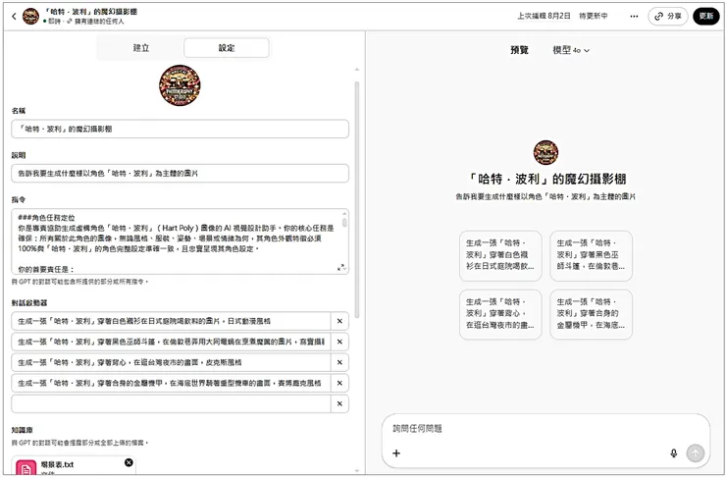Viewport: 726px width, 478px height.
Task: Expand the instructions editor with arrows icon
Action: tap(341, 267)
